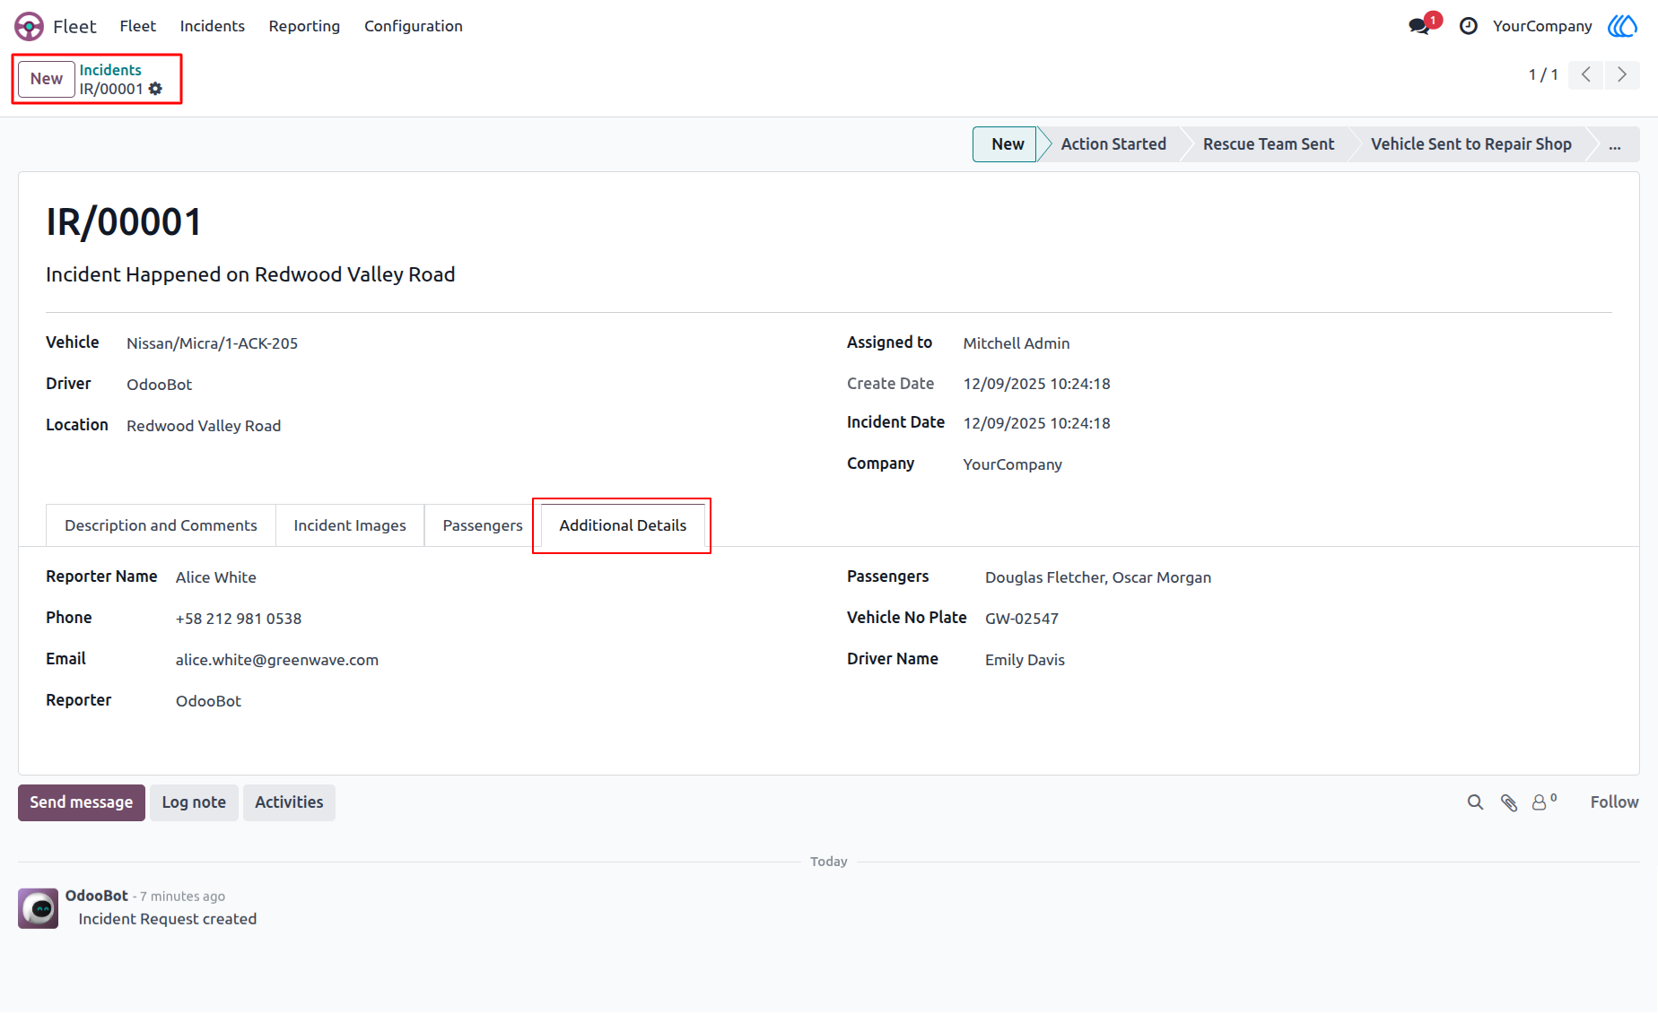Switch to Passengers tab
The height and width of the screenshot is (1014, 1658).
483,525
